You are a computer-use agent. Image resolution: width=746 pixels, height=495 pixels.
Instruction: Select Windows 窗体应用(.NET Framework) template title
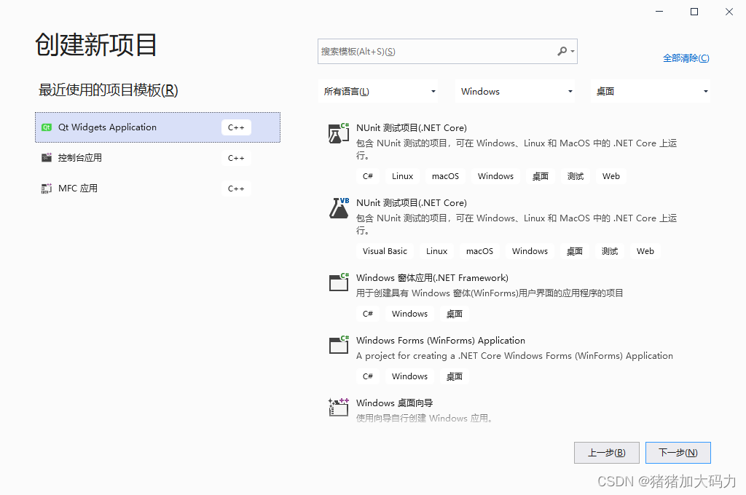432,277
